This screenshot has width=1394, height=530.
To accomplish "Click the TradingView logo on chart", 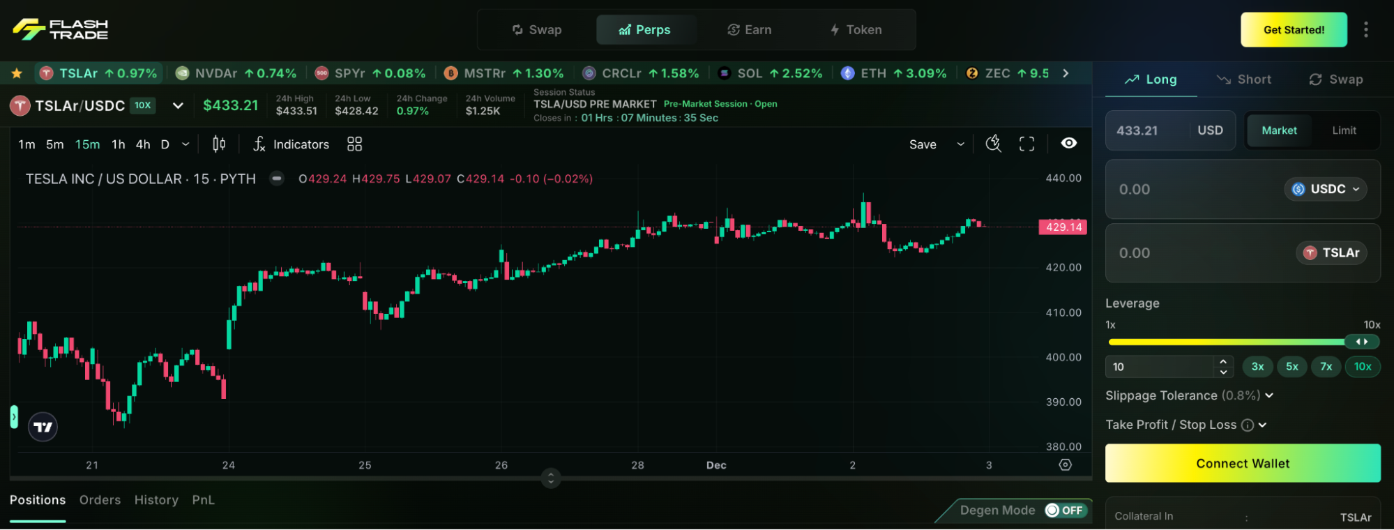I will pos(43,427).
